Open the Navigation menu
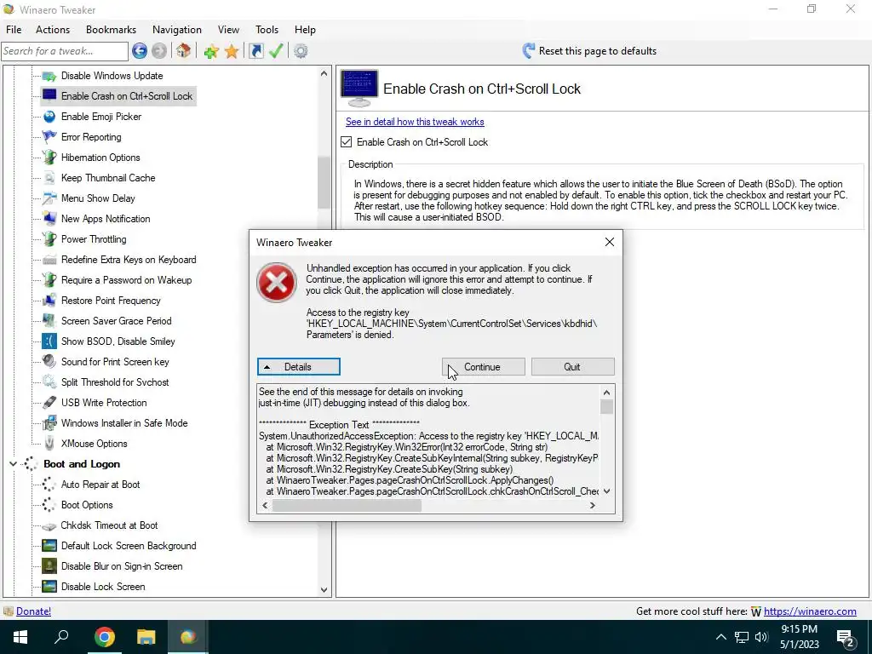The width and height of the screenshot is (872, 654). click(x=177, y=30)
